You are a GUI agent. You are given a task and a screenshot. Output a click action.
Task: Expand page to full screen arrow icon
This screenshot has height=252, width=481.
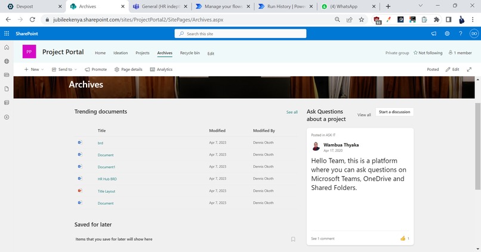(x=469, y=70)
